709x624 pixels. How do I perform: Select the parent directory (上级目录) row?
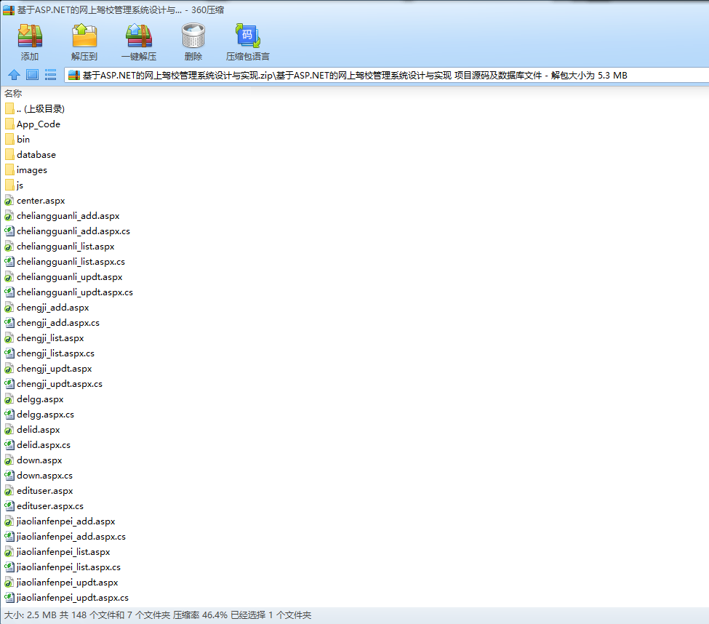point(35,109)
